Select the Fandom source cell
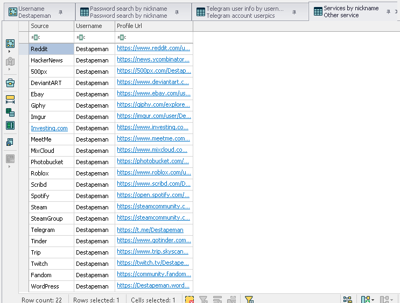400x303 pixels. [x=51, y=275]
